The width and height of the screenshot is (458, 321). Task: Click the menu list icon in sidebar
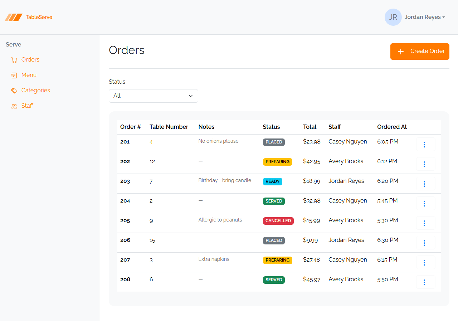click(14, 75)
